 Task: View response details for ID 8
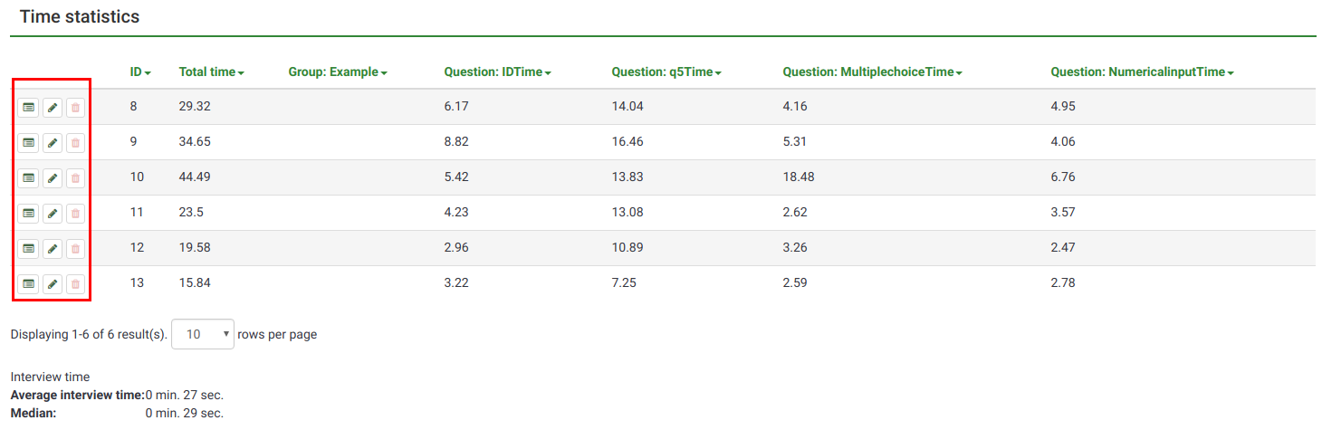[29, 108]
